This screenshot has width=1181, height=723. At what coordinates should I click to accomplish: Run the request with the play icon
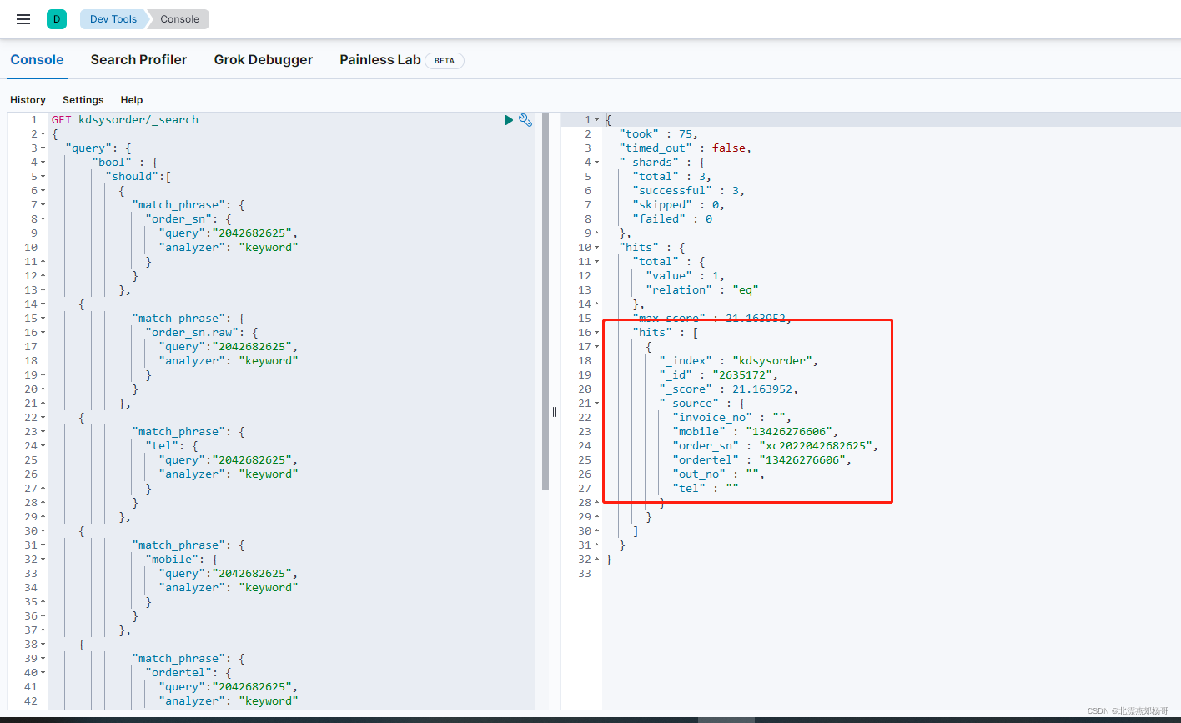509,120
